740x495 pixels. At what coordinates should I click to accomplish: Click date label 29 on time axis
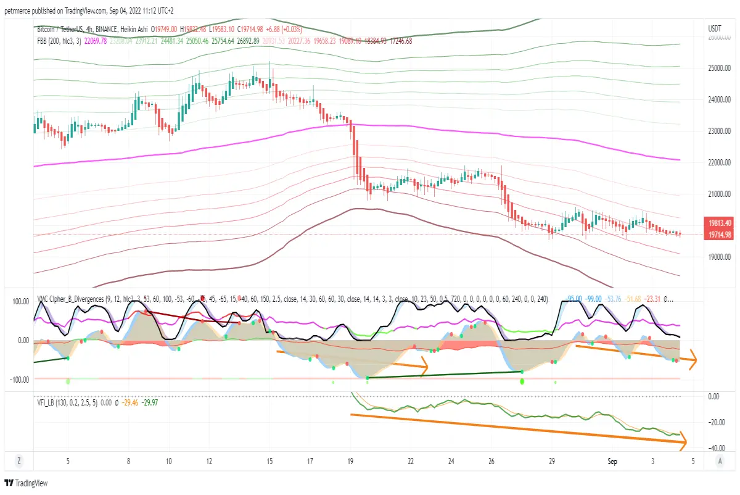click(552, 460)
